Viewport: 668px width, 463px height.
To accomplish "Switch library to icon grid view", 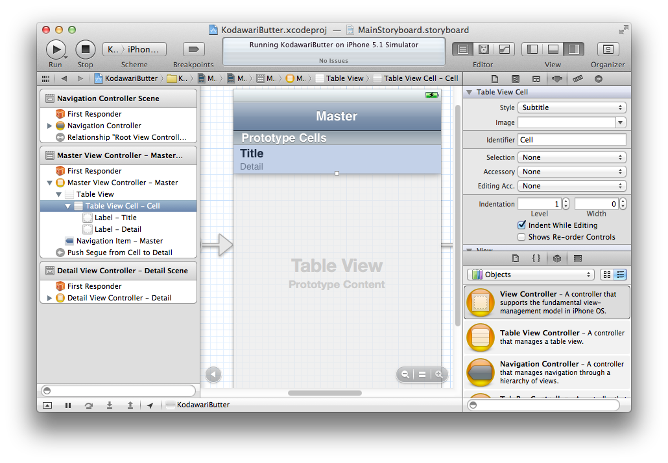I will point(607,275).
